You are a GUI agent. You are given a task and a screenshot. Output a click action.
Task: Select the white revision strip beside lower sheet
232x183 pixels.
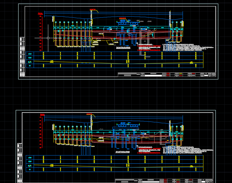pyautogui.click(x=20, y=163)
